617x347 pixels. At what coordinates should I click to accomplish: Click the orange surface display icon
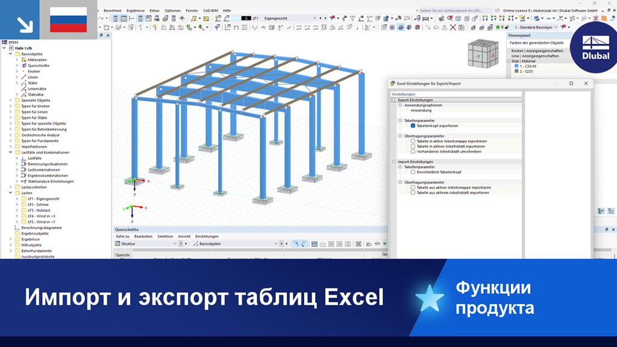(x=604, y=18)
